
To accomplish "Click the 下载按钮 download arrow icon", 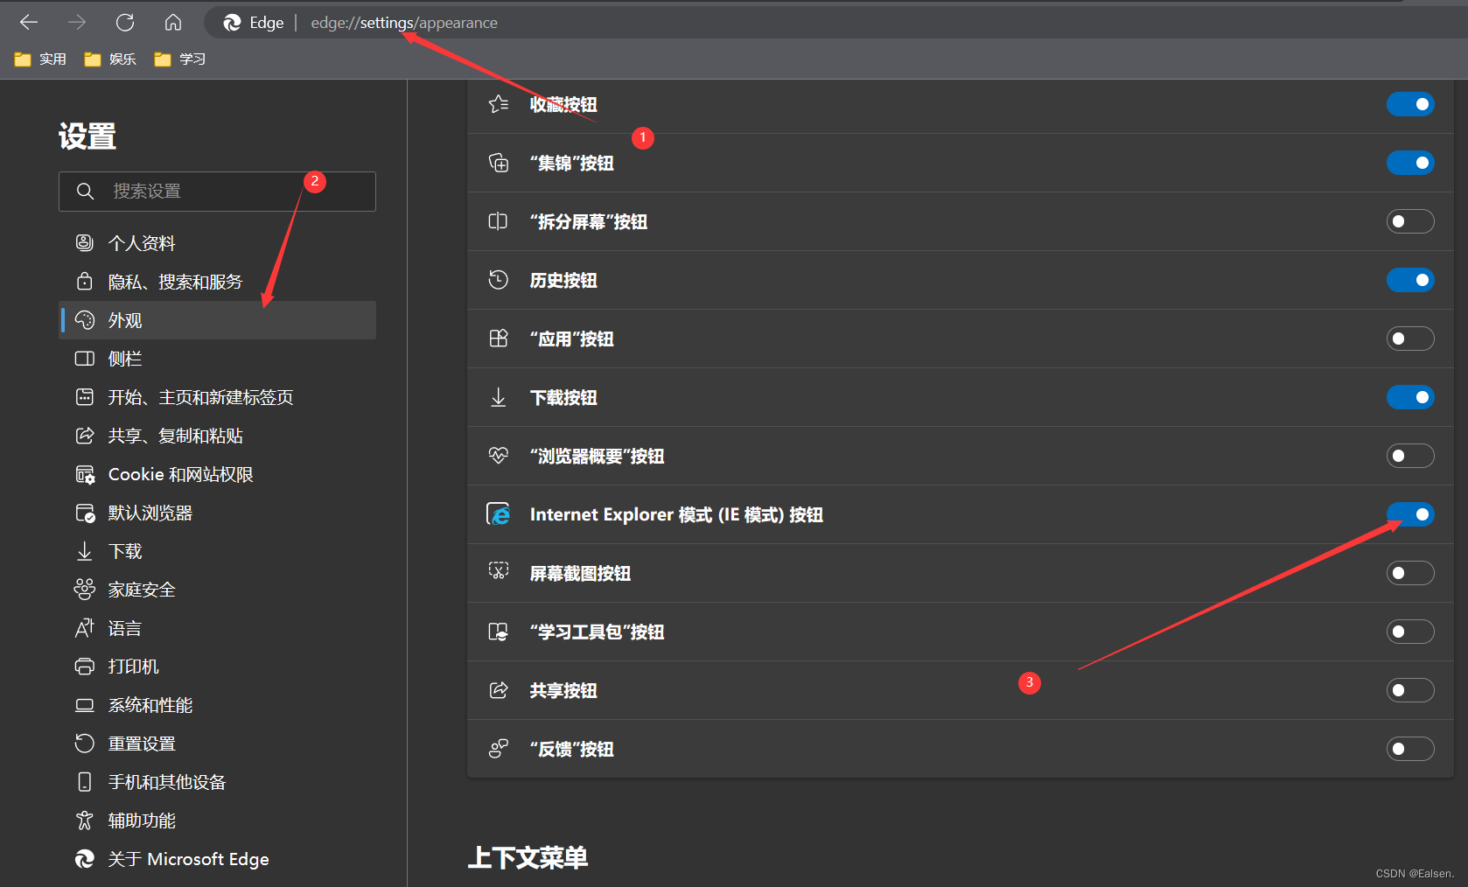I will 499,397.
